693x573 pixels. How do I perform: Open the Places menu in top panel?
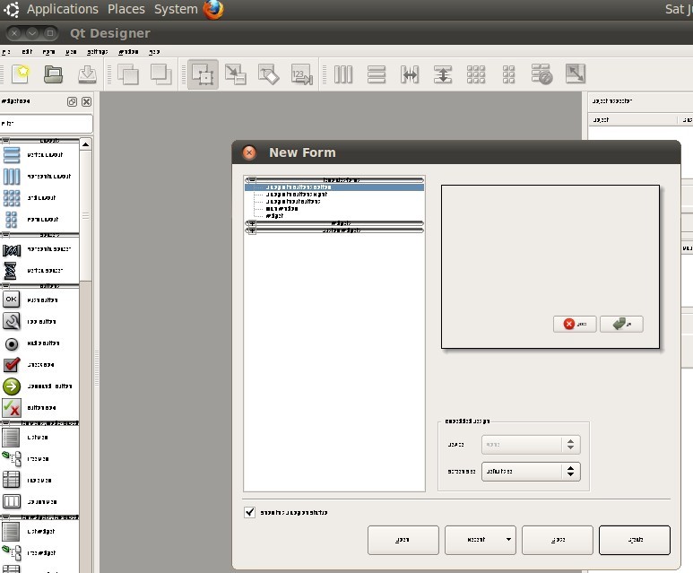point(126,9)
